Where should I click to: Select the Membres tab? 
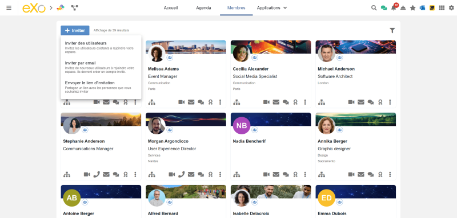236,8
